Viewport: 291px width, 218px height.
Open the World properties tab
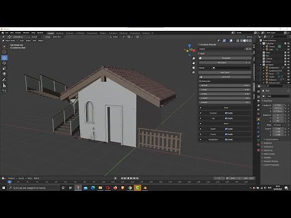(258, 114)
